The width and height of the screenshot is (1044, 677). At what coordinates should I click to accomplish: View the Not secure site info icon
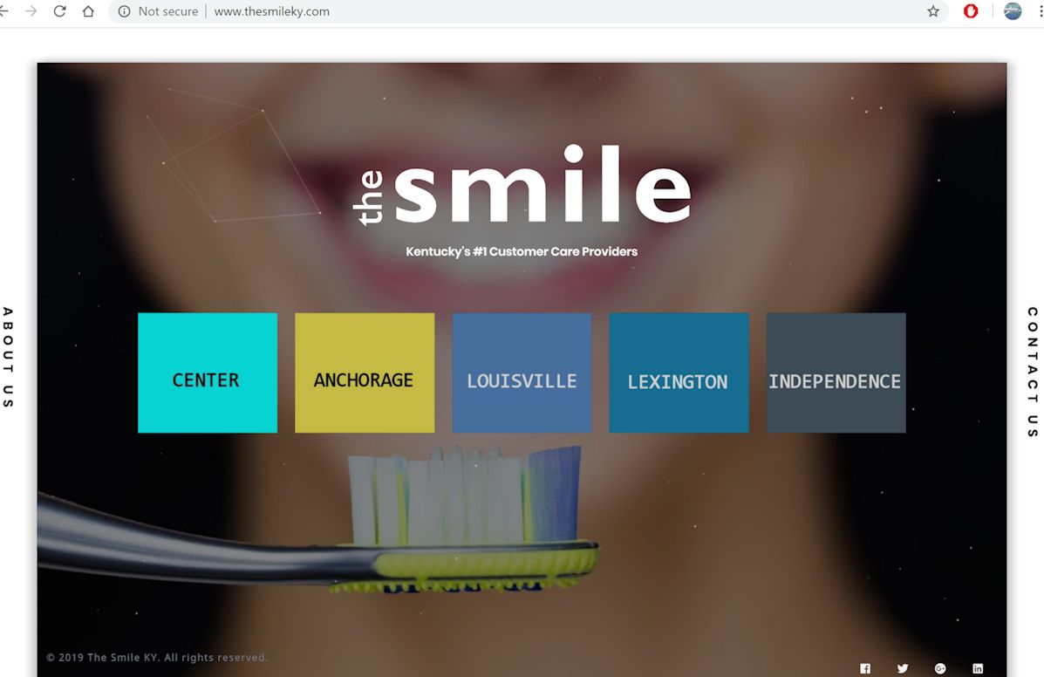point(124,11)
